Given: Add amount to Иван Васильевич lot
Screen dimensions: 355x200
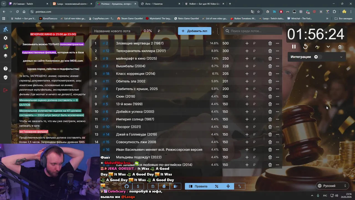Looking at the screenshot, I should pos(247,149).
